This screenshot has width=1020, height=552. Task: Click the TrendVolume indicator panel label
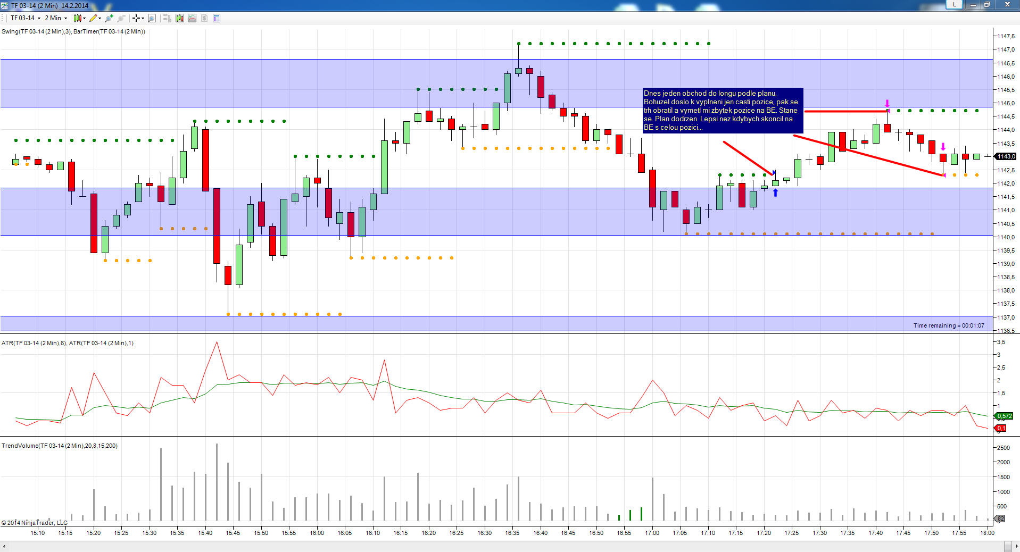tap(60, 446)
